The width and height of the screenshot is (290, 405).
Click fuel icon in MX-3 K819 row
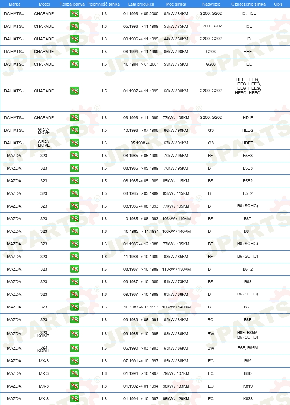[74, 386]
